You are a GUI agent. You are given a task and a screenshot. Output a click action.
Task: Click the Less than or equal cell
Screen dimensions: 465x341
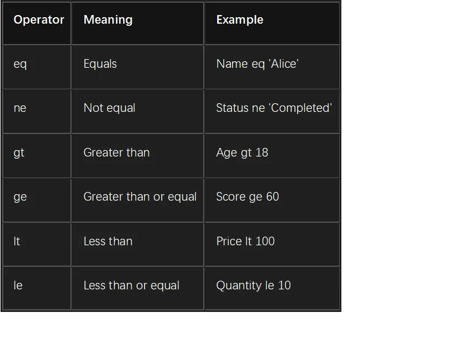point(138,288)
